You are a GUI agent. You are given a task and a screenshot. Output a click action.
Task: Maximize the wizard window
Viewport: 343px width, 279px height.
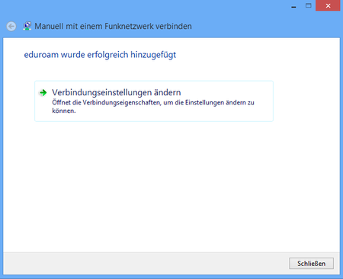309,5
